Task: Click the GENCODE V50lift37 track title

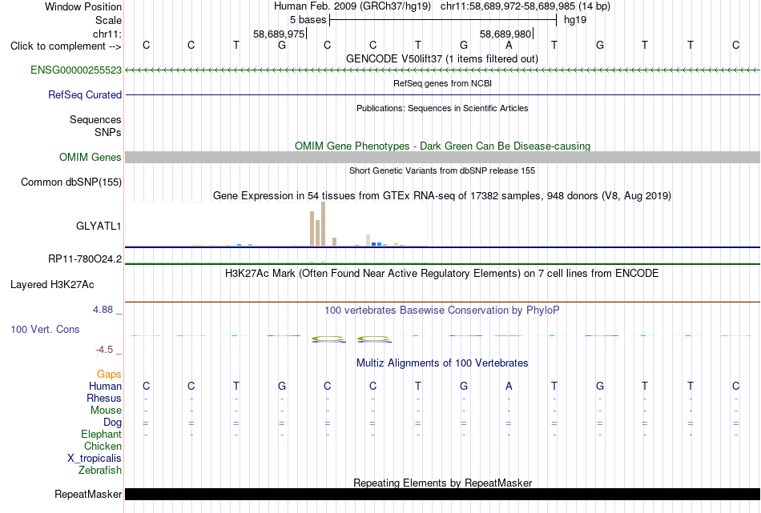Action: point(441,58)
